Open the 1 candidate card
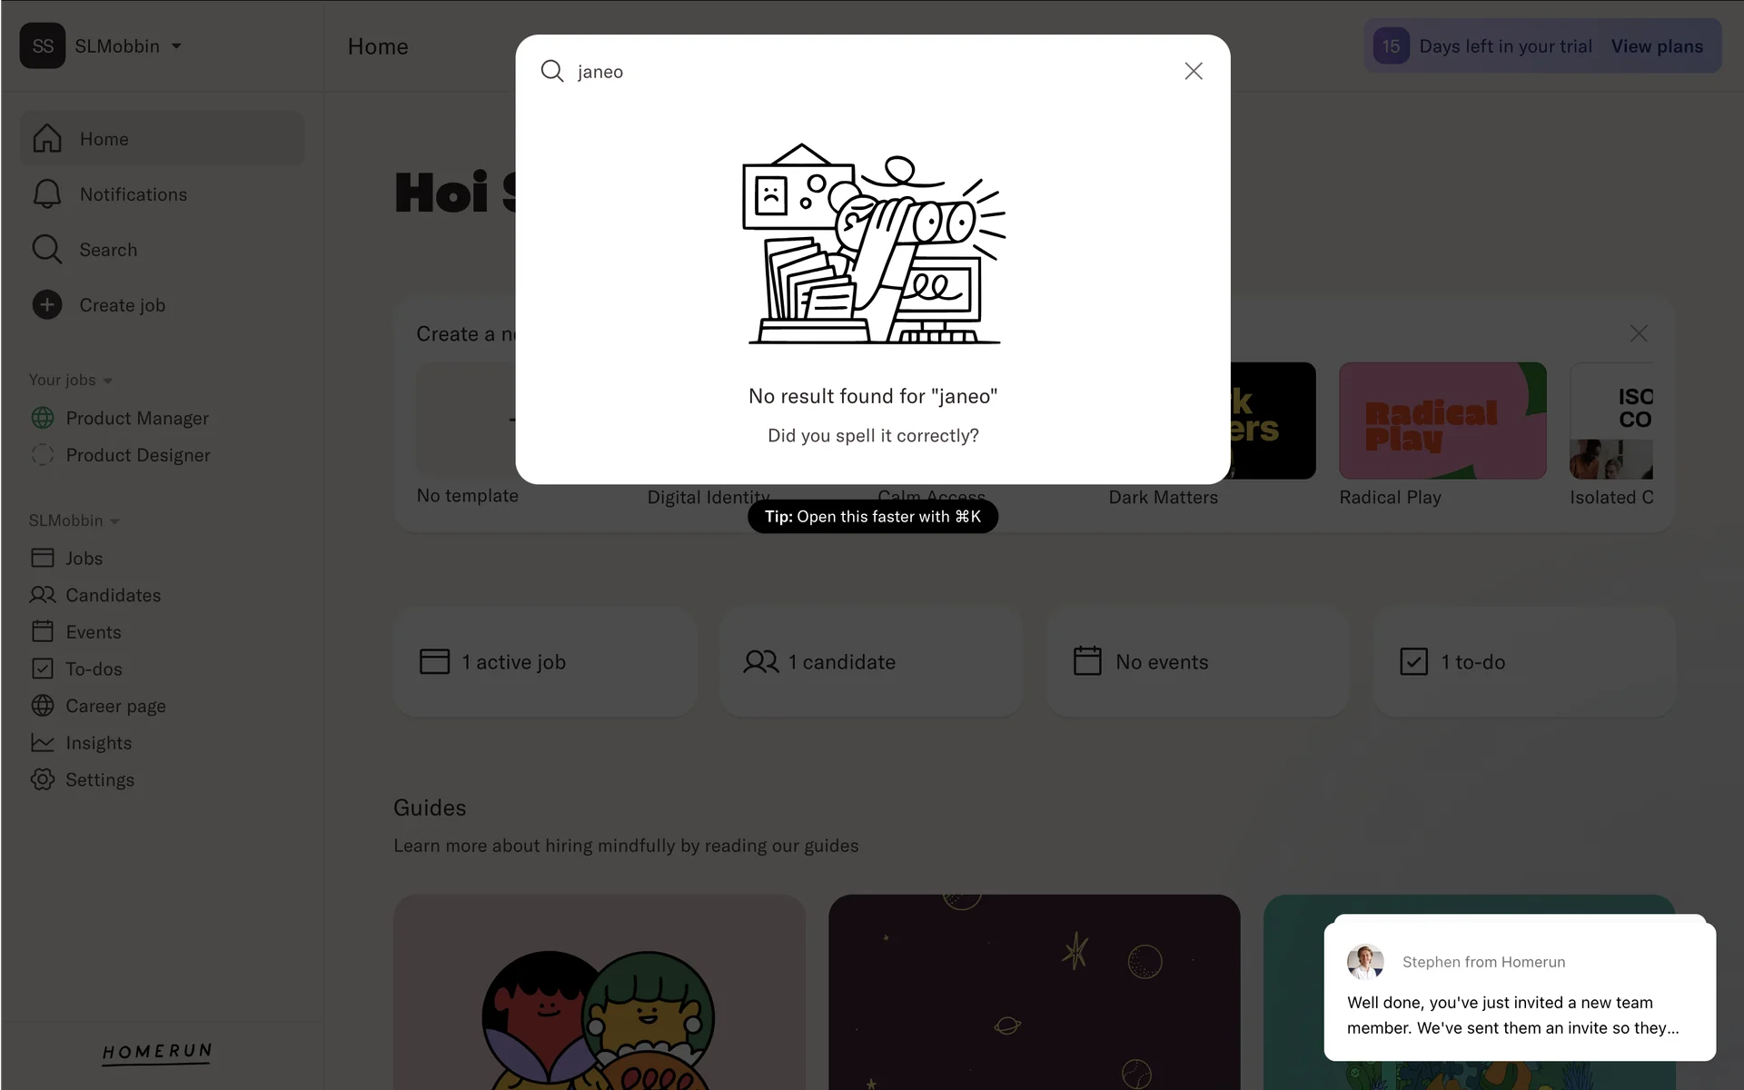Image resolution: width=1744 pixels, height=1090 pixels. [870, 661]
